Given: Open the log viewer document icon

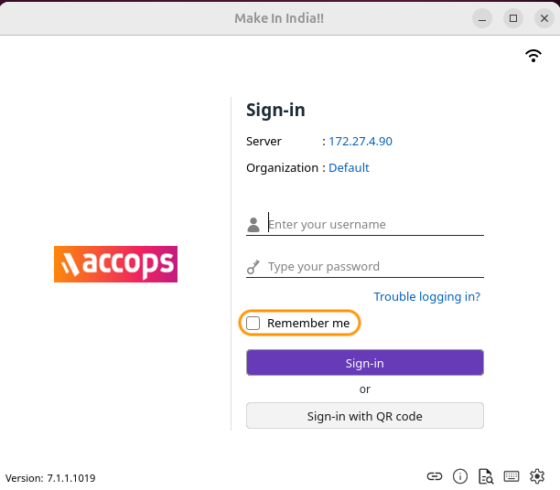Looking at the screenshot, I should (x=486, y=476).
